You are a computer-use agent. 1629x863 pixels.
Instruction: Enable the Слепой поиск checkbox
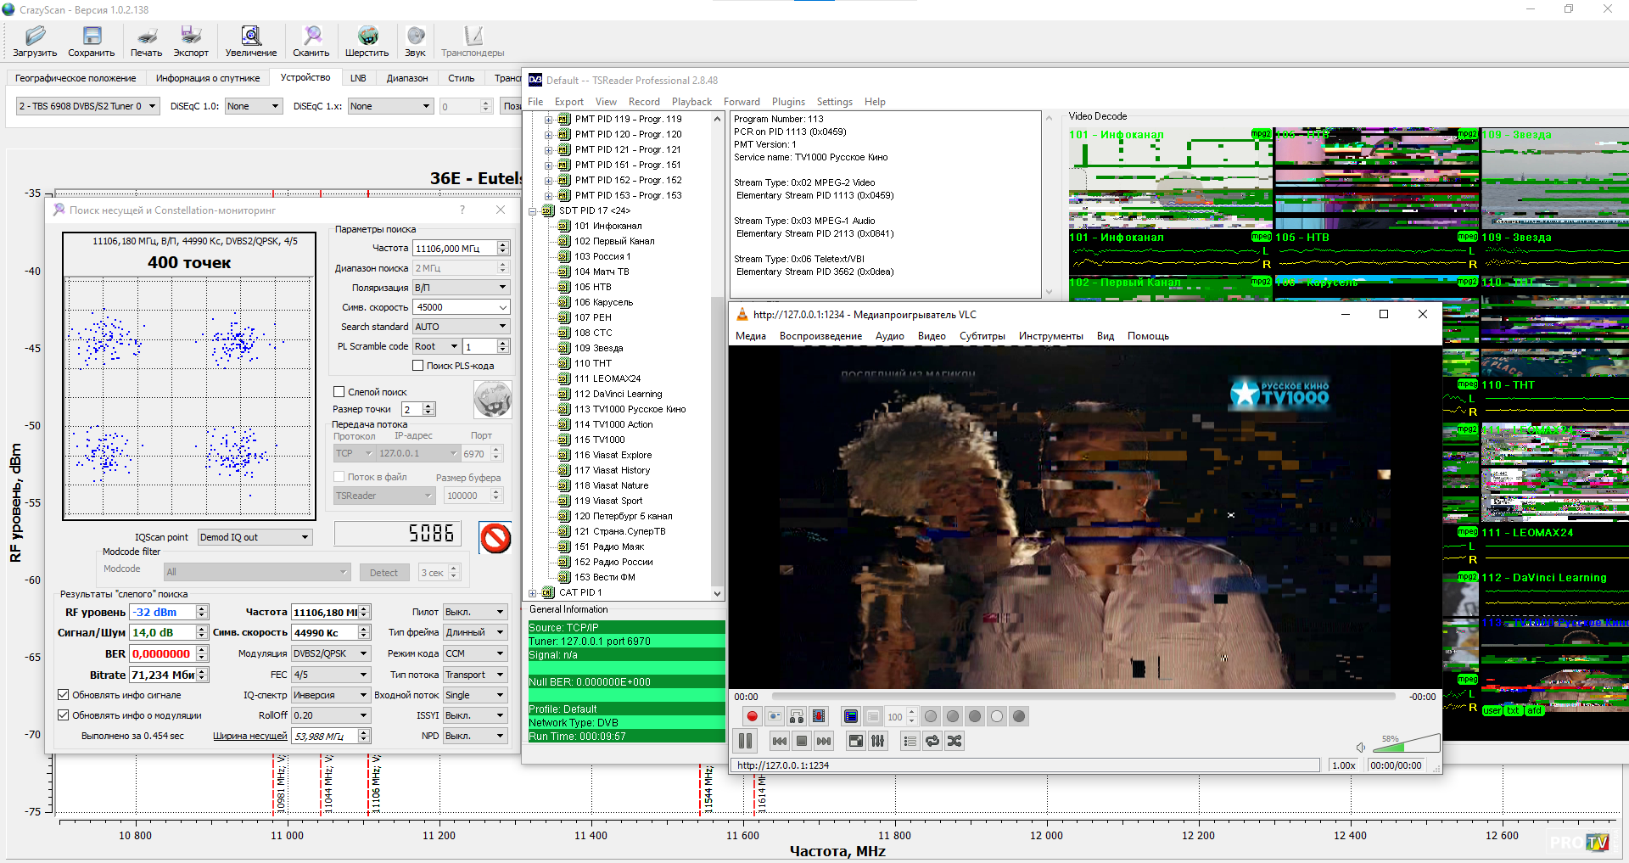coord(339,392)
